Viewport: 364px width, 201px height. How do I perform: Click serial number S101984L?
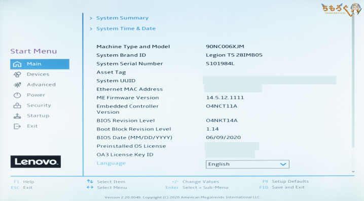220,63
